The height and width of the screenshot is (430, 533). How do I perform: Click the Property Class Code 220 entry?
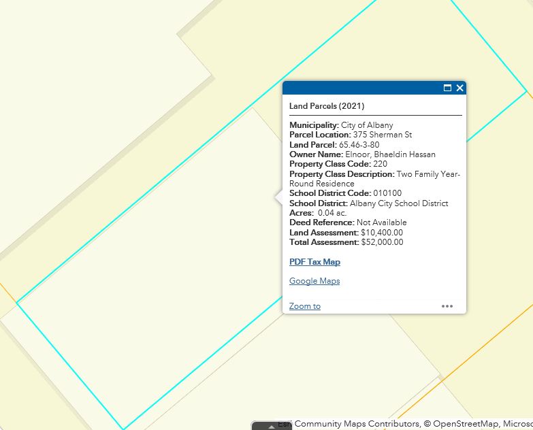[381, 164]
